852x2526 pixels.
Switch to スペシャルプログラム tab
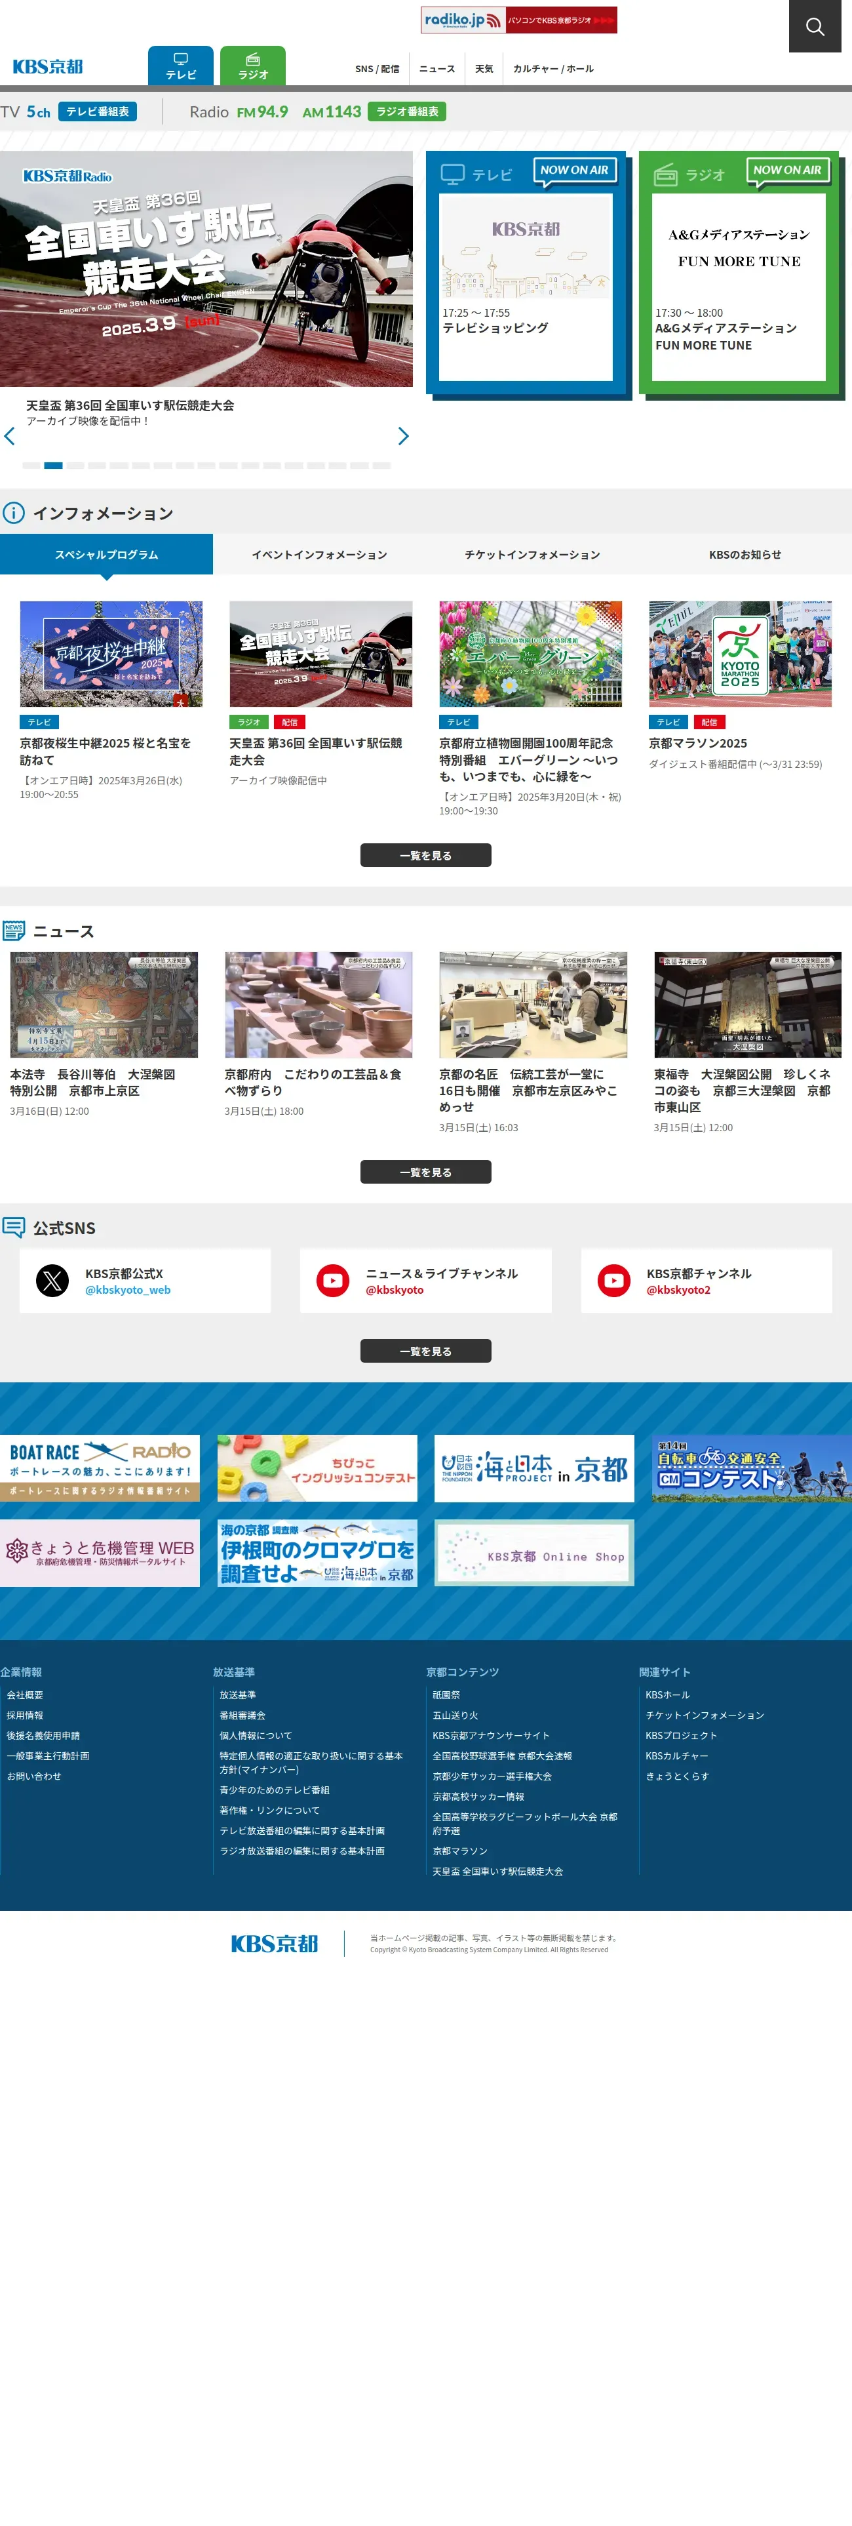coord(106,554)
